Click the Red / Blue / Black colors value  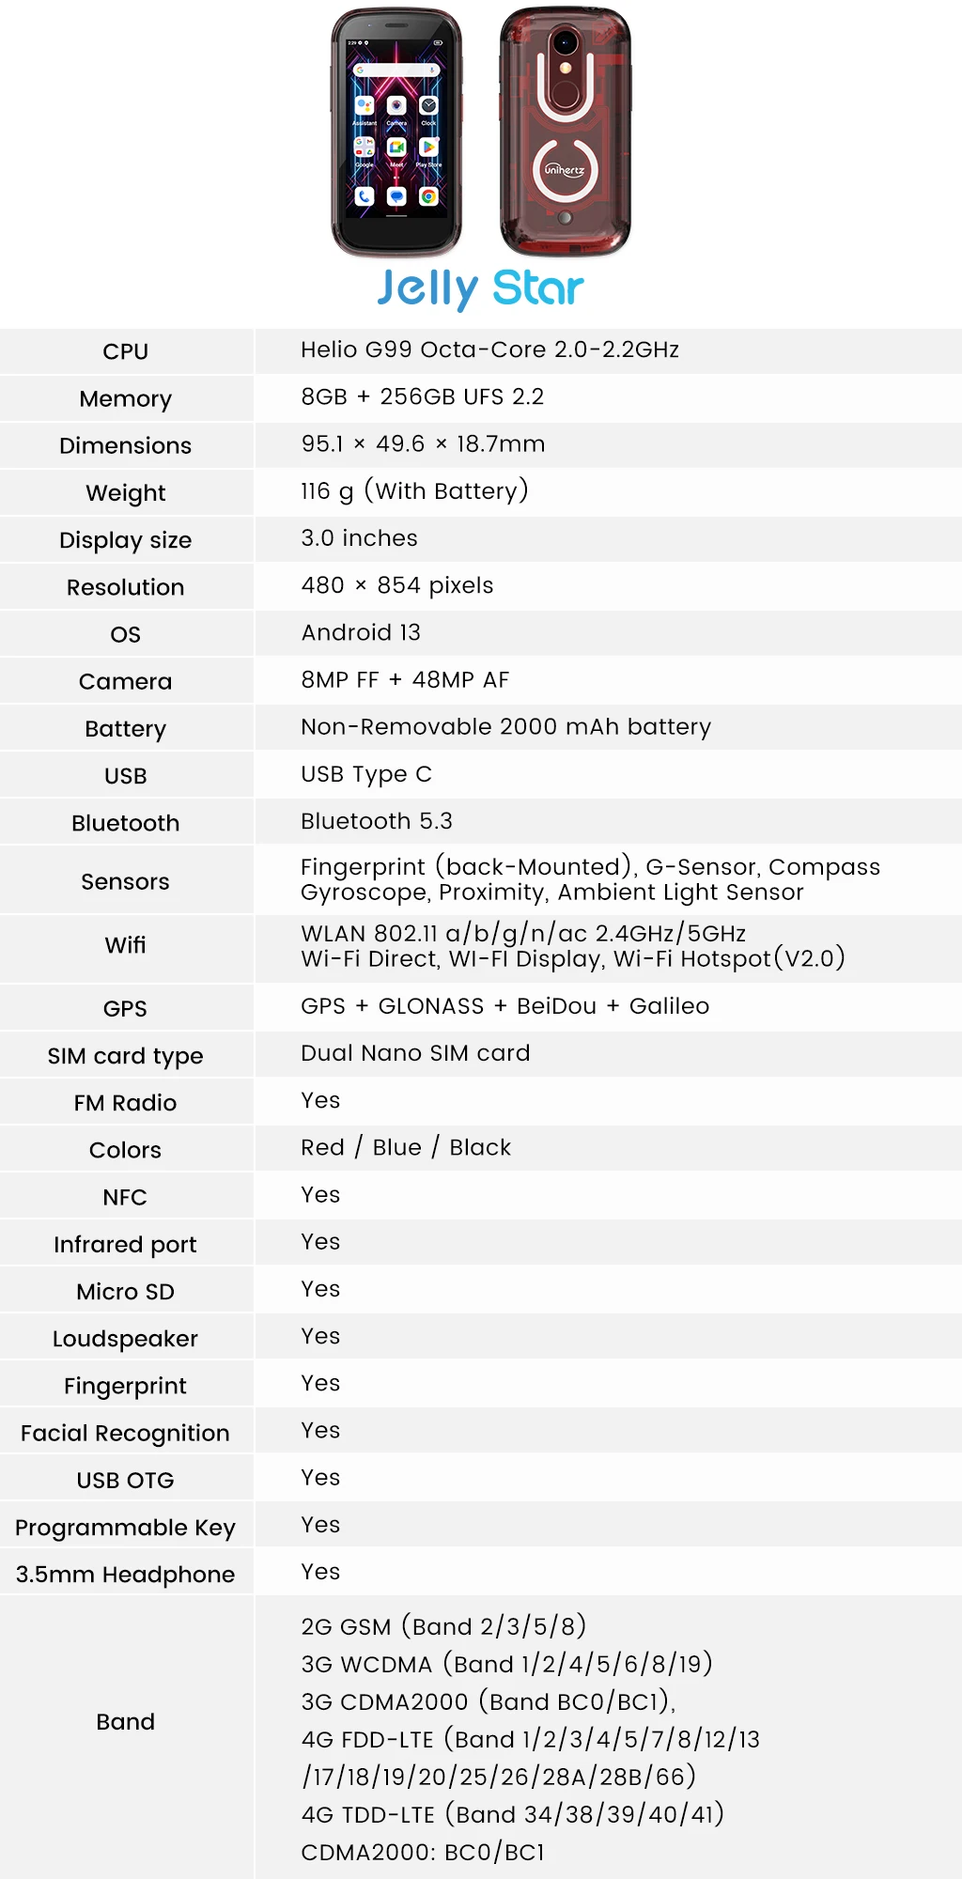[x=406, y=1147]
